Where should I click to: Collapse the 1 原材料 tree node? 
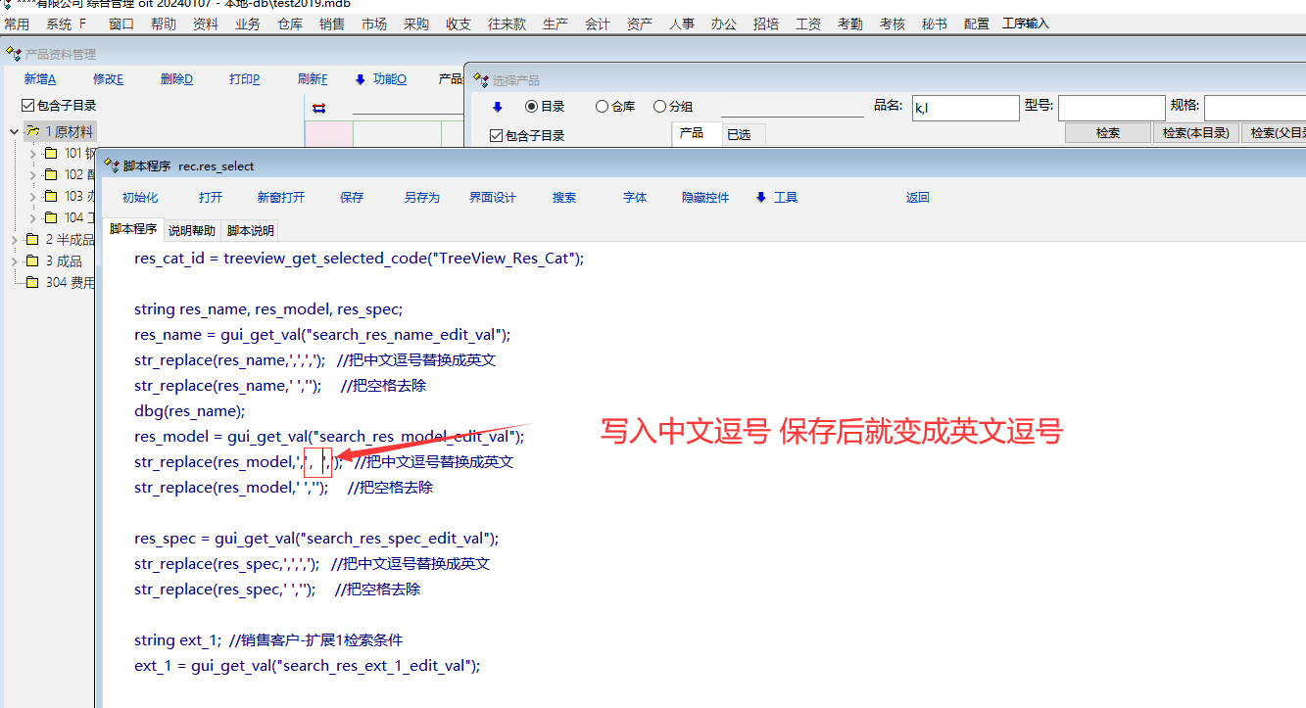pyautogui.click(x=14, y=131)
